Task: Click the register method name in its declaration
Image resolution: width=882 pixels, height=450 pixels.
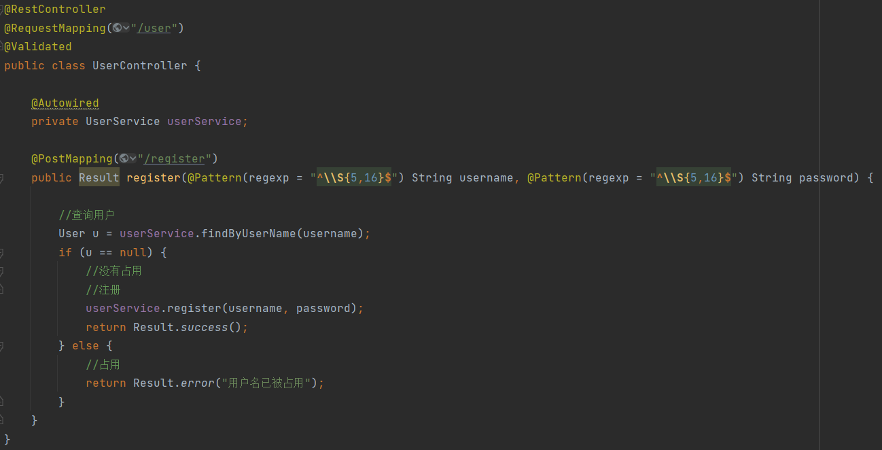Action: [154, 178]
